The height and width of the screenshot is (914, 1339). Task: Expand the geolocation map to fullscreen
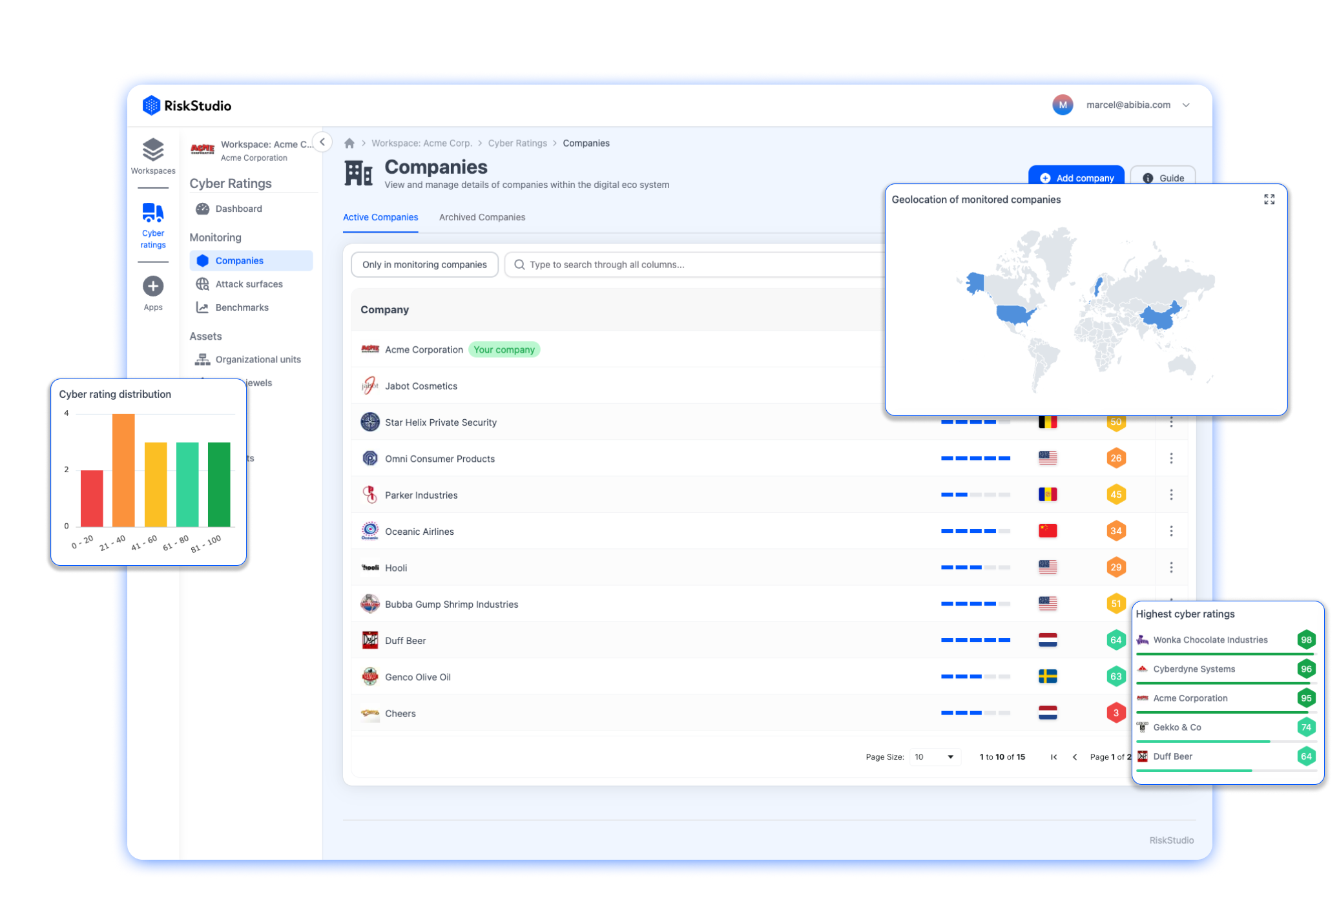click(1269, 200)
